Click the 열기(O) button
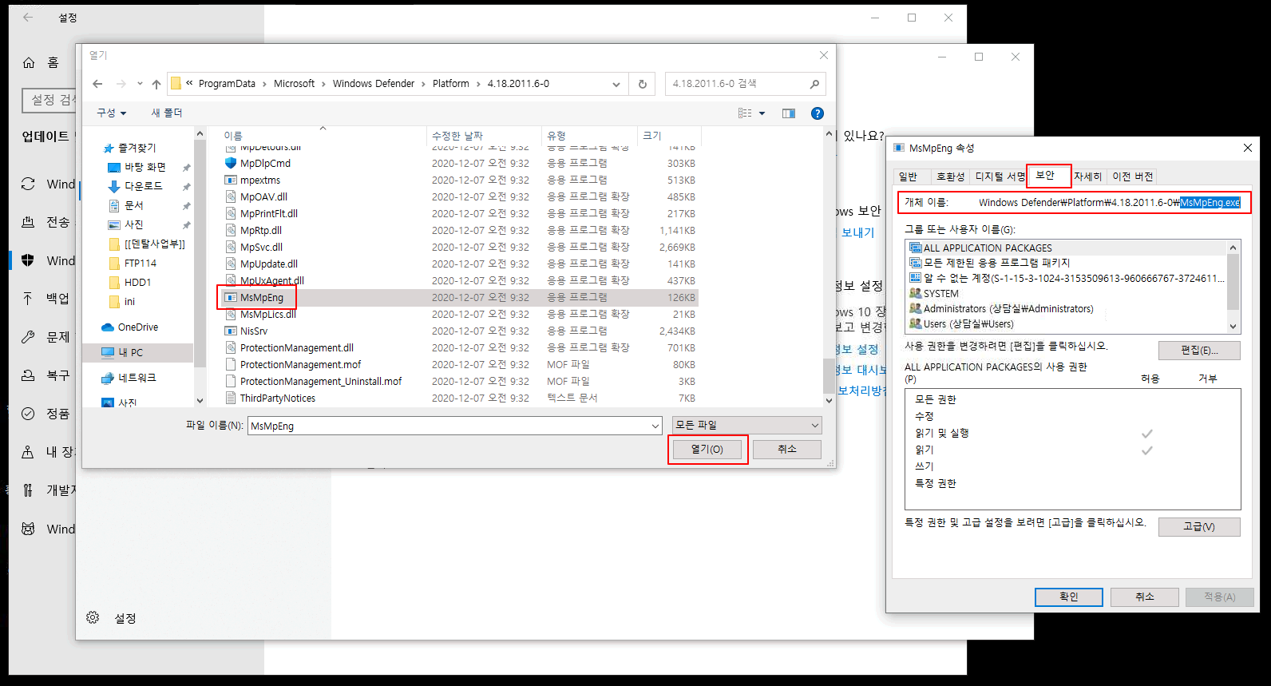Viewport: 1271px width, 686px height. coord(707,450)
